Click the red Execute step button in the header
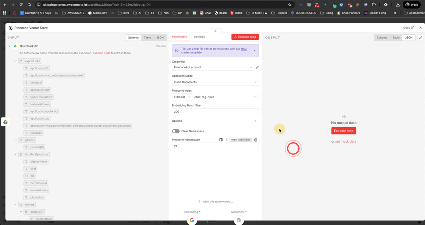The width and height of the screenshot is (425, 225). pos(245,37)
